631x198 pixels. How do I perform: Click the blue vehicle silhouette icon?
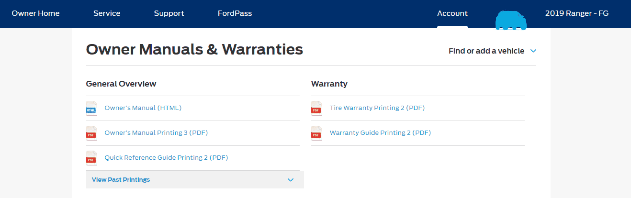click(511, 21)
